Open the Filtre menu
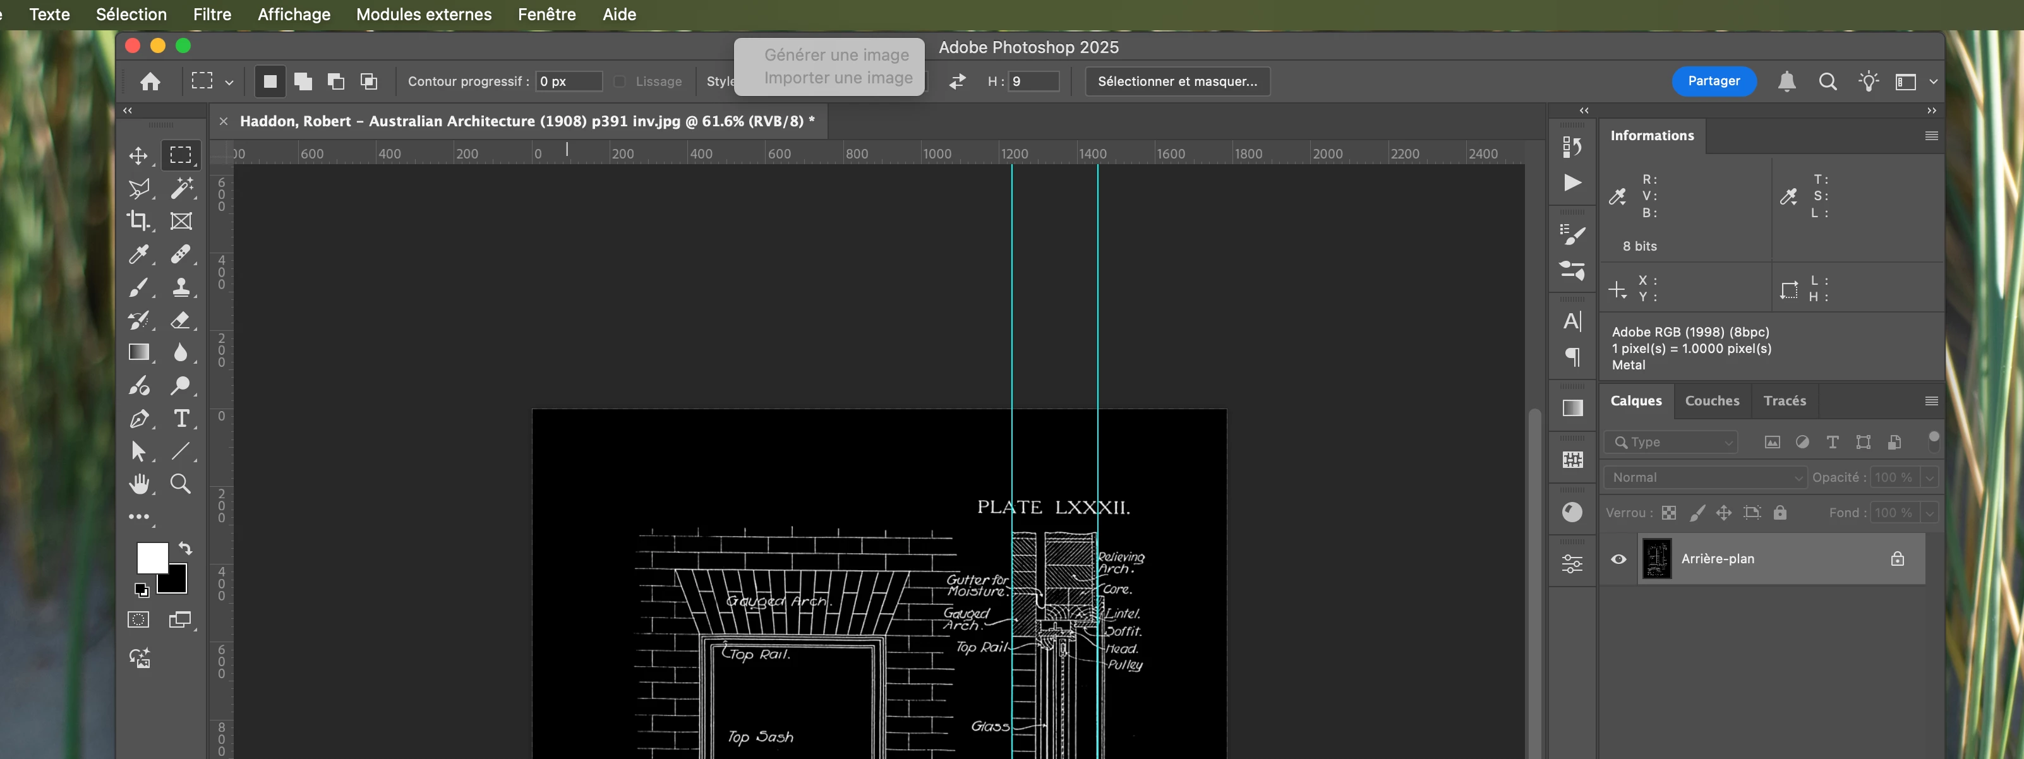This screenshot has height=759, width=2024. click(x=212, y=14)
